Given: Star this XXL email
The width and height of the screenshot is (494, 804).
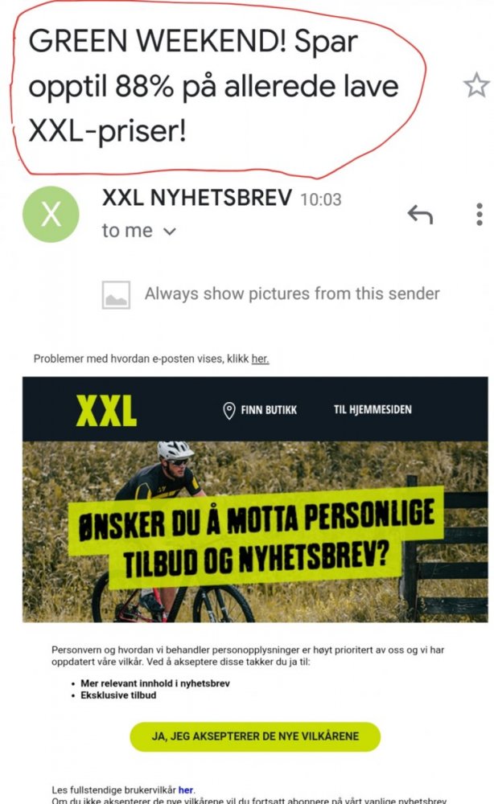Looking at the screenshot, I should [x=476, y=85].
